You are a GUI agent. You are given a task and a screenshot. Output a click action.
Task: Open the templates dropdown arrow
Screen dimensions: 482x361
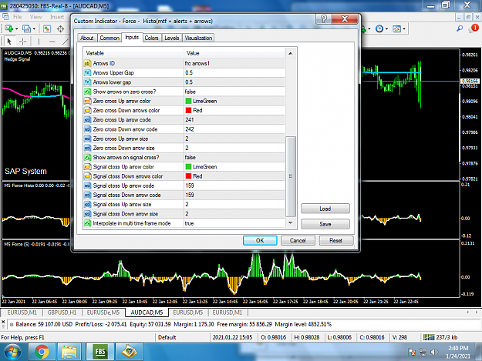[x=404, y=29]
